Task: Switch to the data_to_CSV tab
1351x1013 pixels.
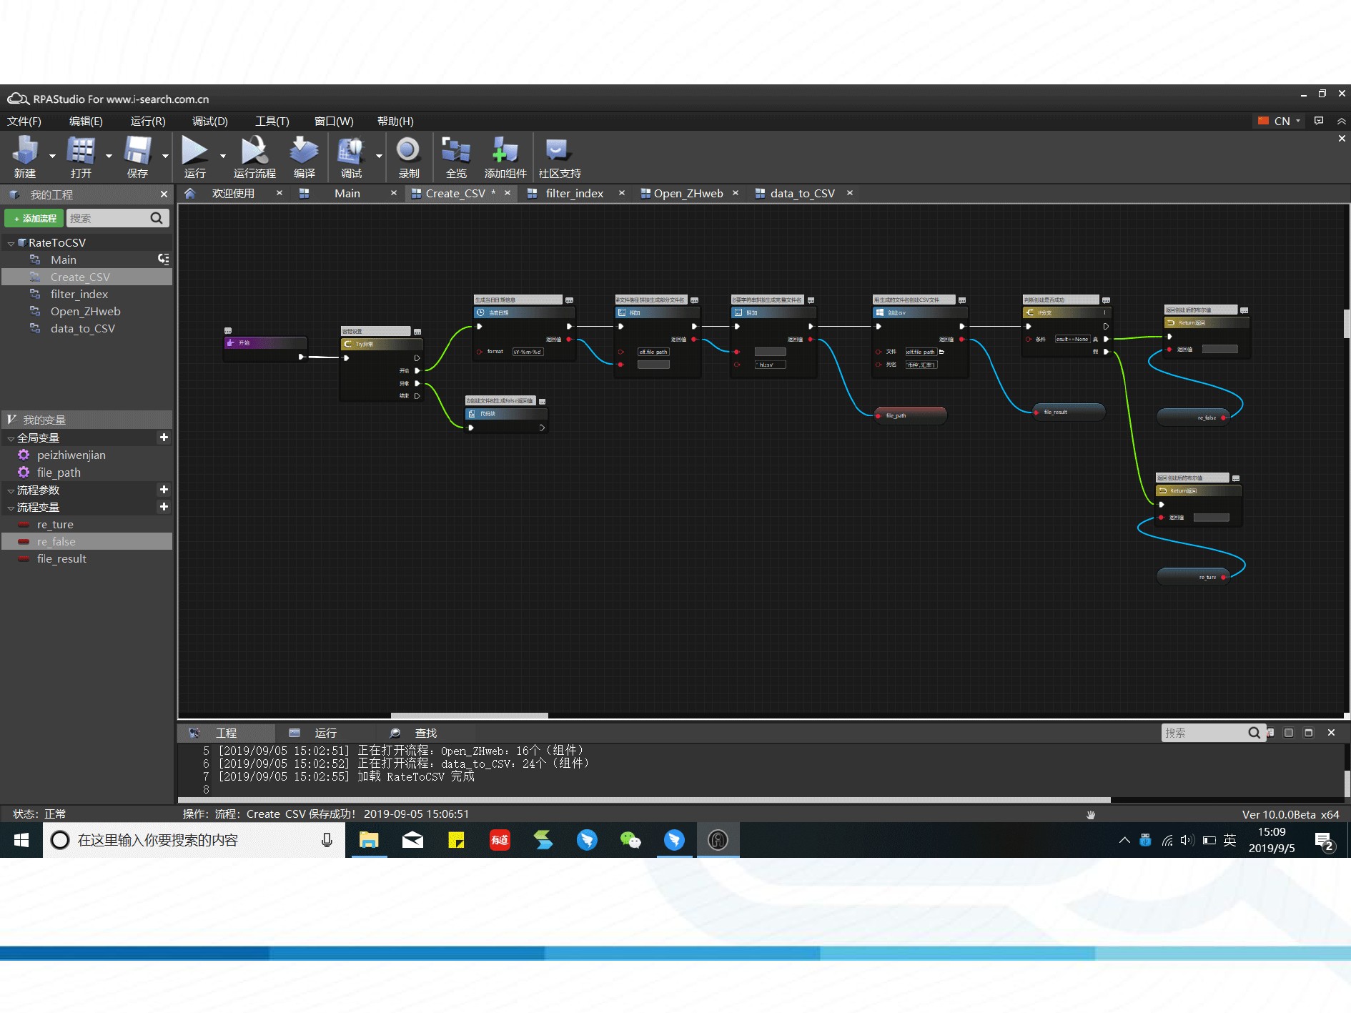Action: [802, 193]
